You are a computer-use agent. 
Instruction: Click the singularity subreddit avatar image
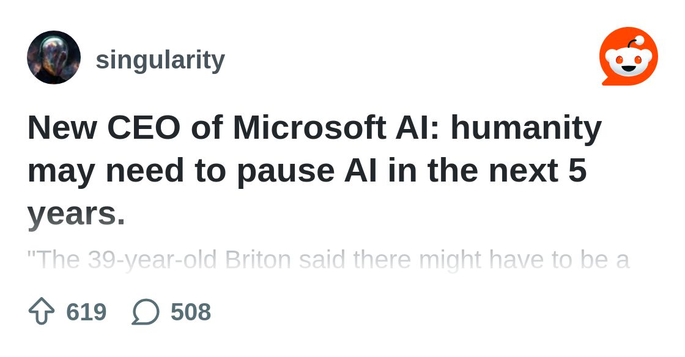pyautogui.click(x=54, y=57)
